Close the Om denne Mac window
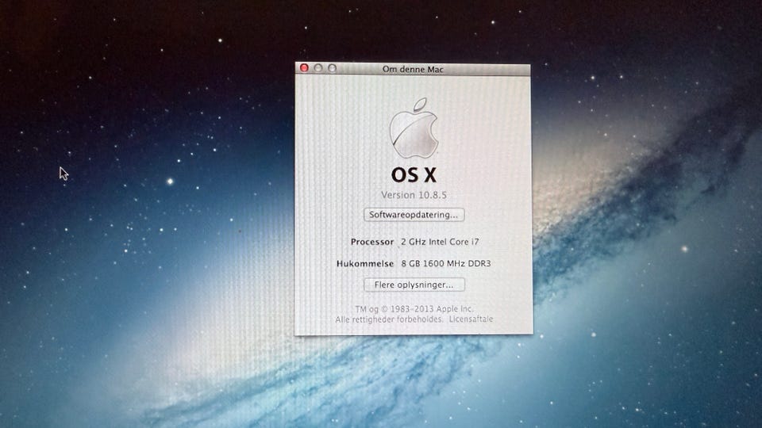Screen dimensions: 762x428 (304, 68)
